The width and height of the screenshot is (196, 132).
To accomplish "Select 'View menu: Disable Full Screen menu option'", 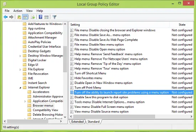I will click(104, 107).
